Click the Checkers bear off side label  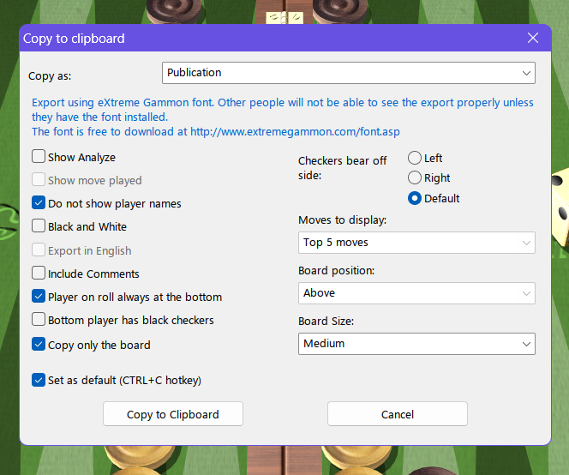point(342,168)
